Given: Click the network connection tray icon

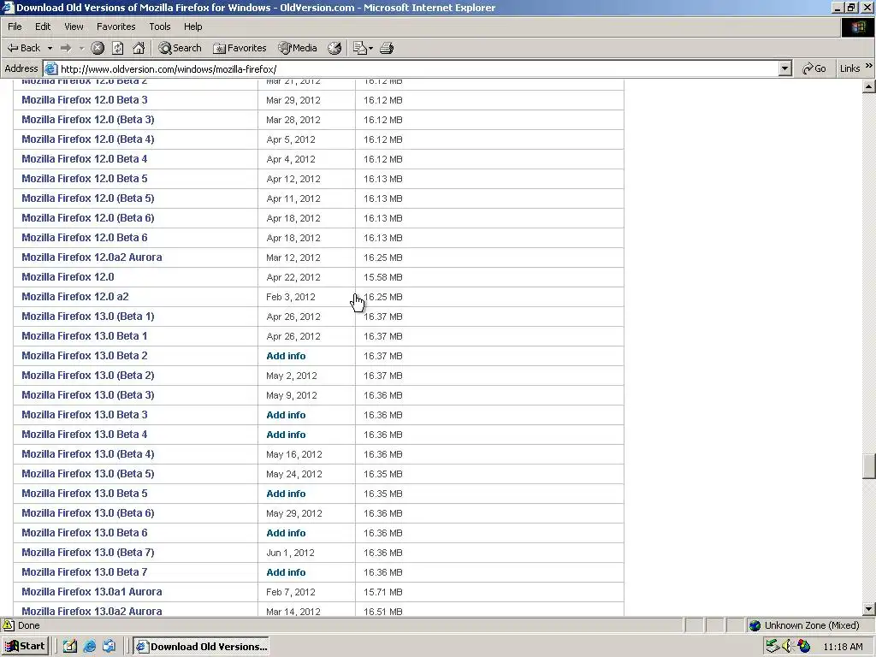Looking at the screenshot, I should coord(772,647).
